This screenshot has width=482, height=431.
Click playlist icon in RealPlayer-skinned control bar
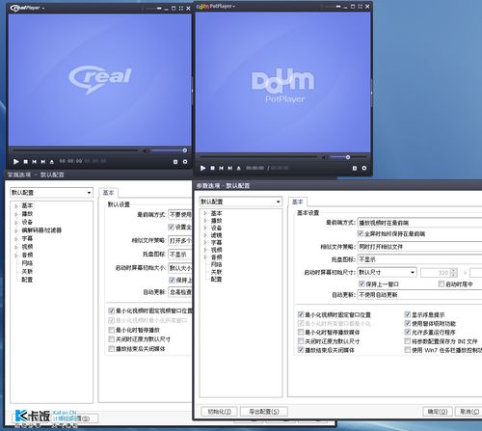[x=175, y=162]
